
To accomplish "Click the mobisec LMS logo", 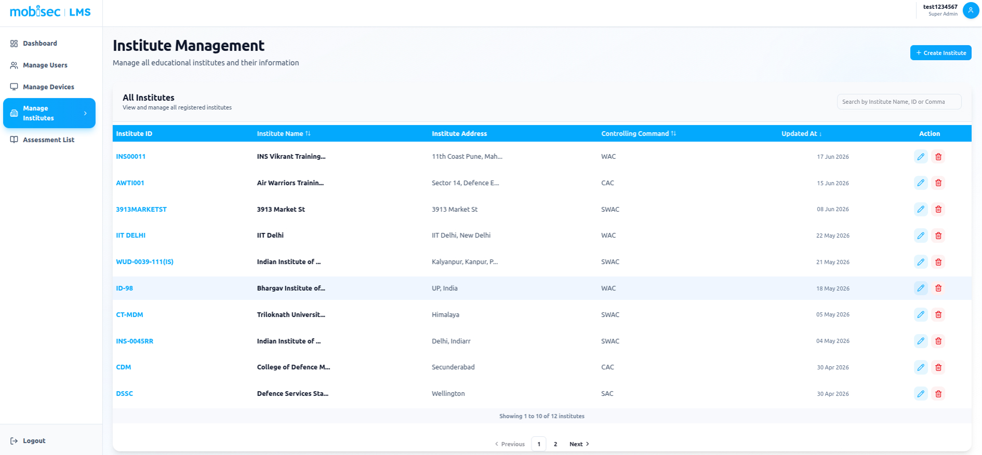I will coord(50,11).
